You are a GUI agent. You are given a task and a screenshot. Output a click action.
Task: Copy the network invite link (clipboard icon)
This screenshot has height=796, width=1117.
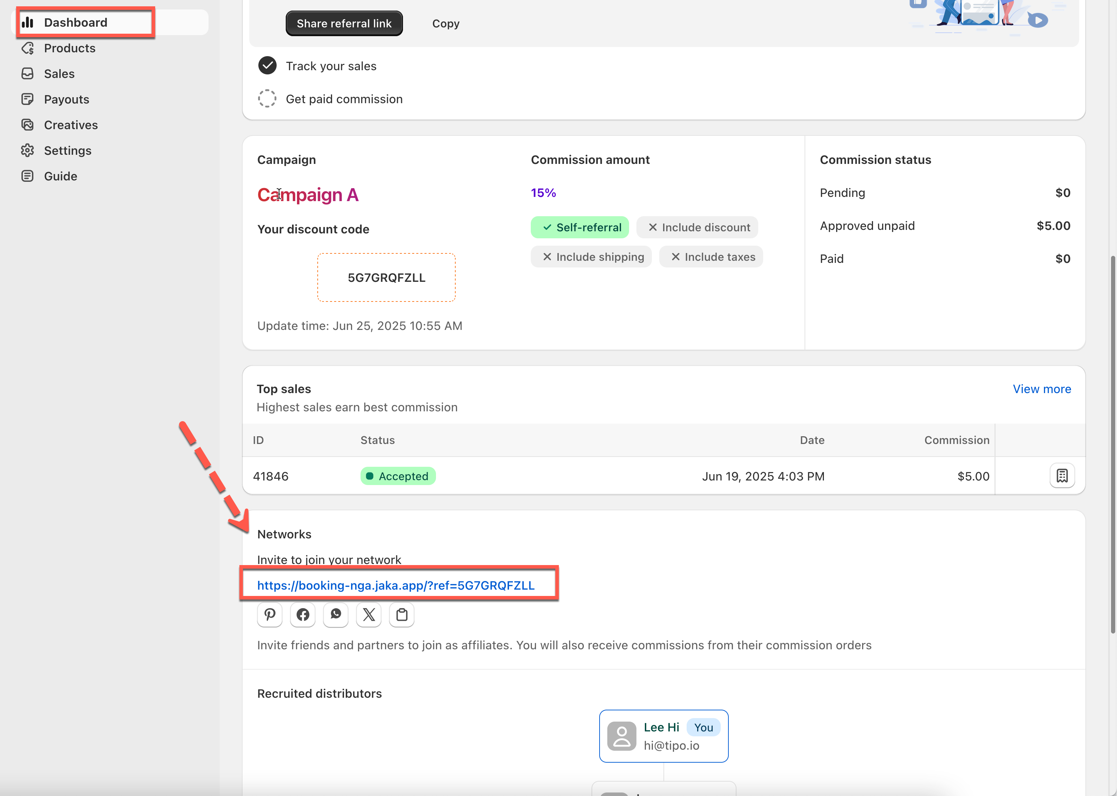coord(402,615)
